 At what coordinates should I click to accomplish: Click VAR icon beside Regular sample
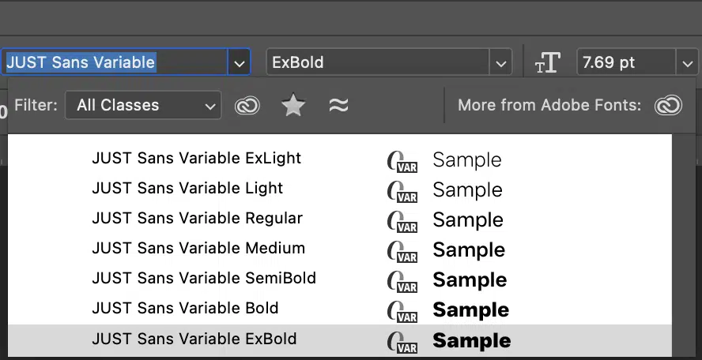coord(402,221)
